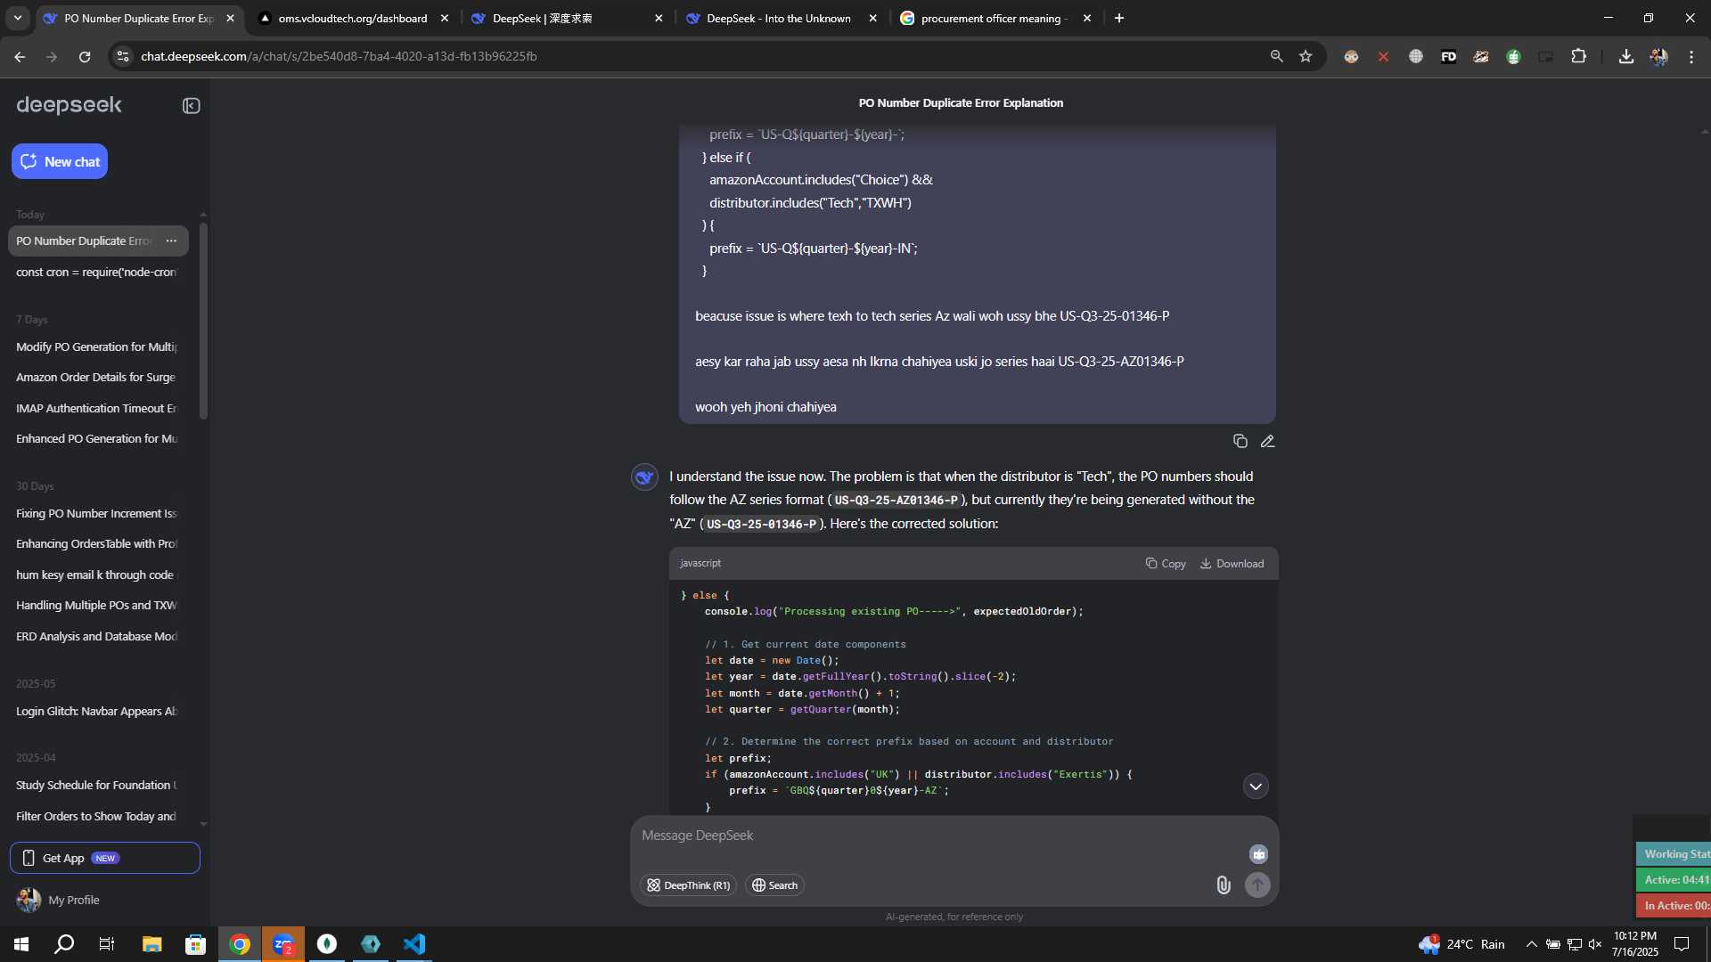Edit the user message
The width and height of the screenshot is (1711, 962).
pyautogui.click(x=1267, y=441)
